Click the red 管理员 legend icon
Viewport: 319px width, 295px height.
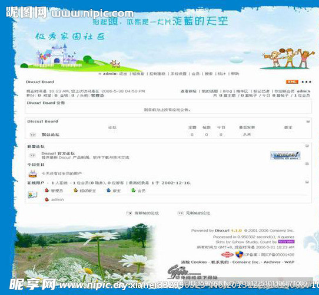47,191
